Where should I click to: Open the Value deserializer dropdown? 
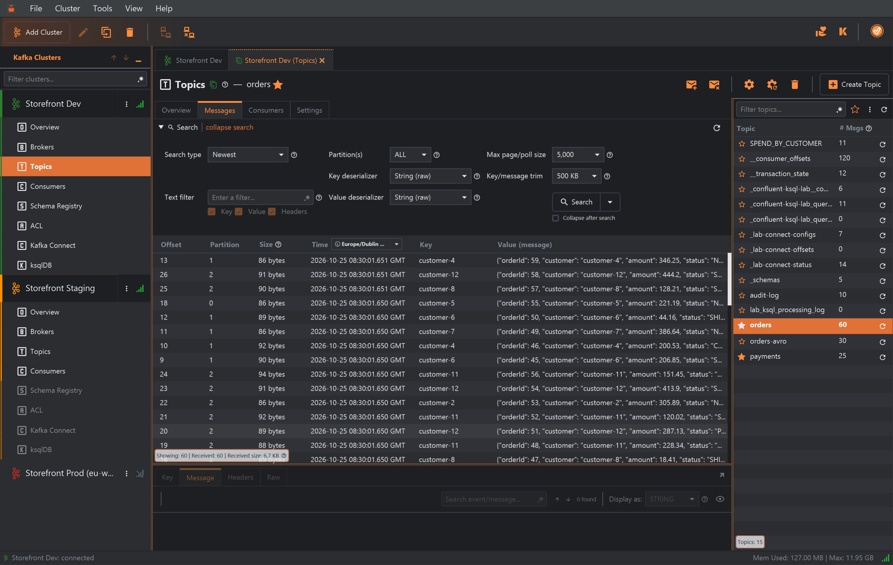tap(430, 197)
